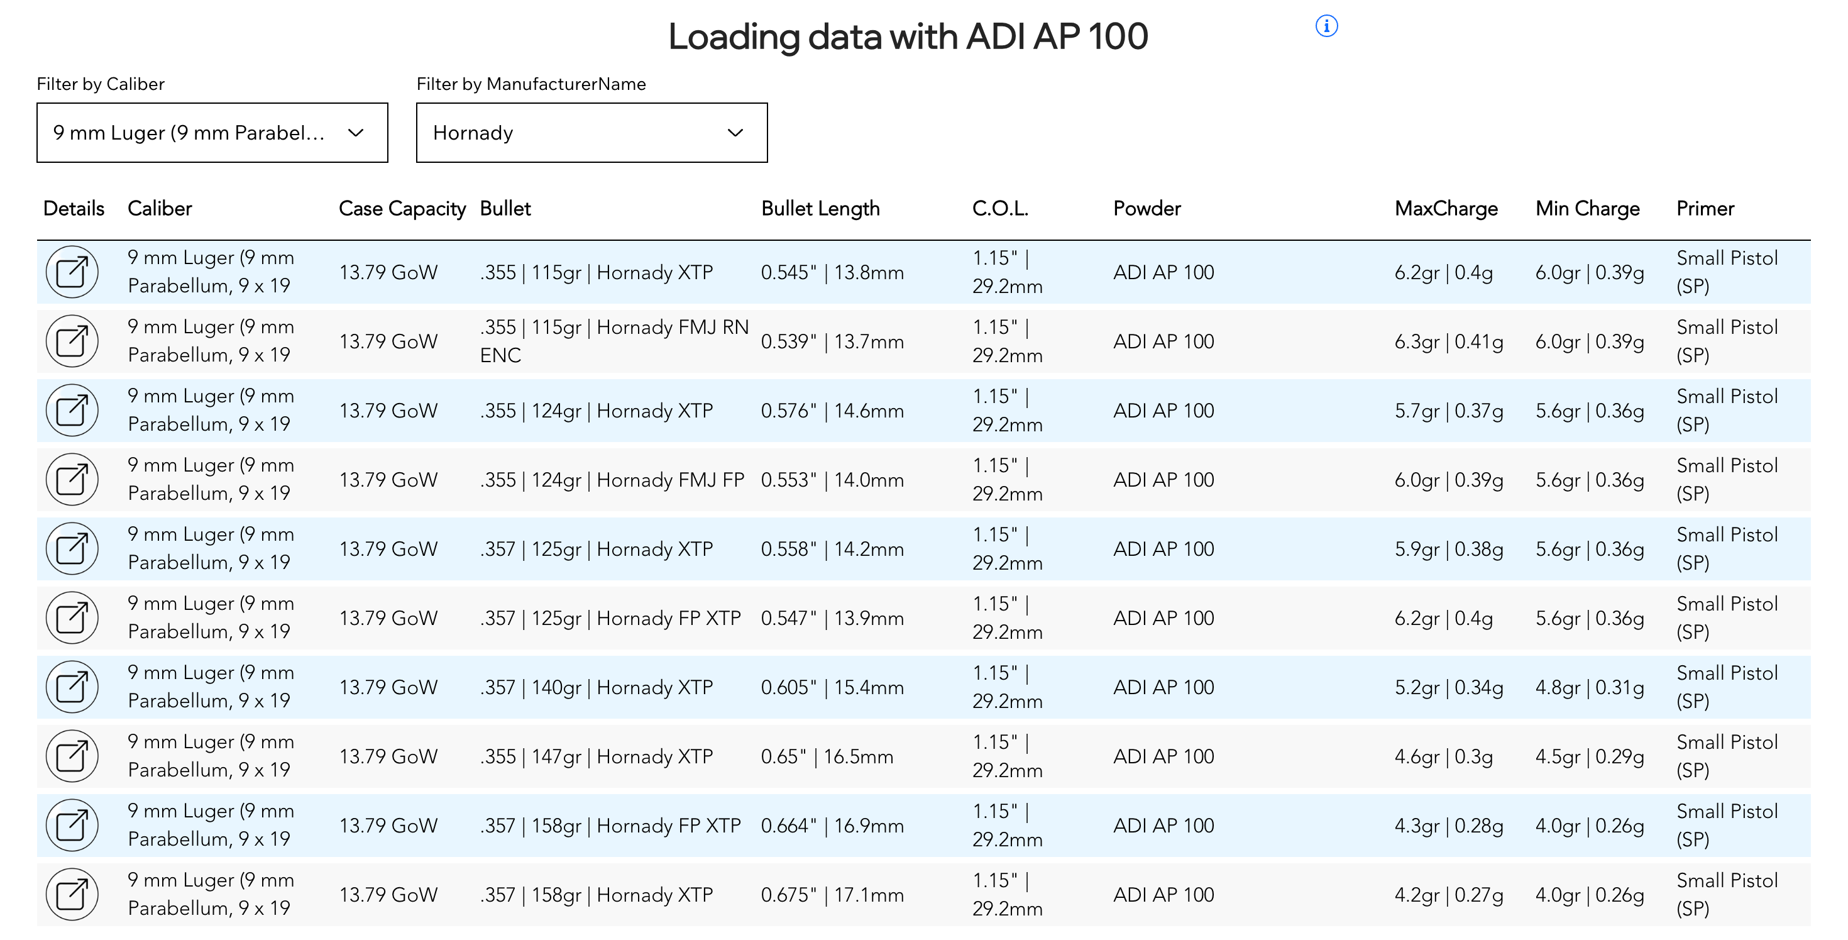The image size is (1848, 940).
Task: Select '.355 | 115gr | Hornady FMJ RN ENC' cell
Action: tap(614, 341)
